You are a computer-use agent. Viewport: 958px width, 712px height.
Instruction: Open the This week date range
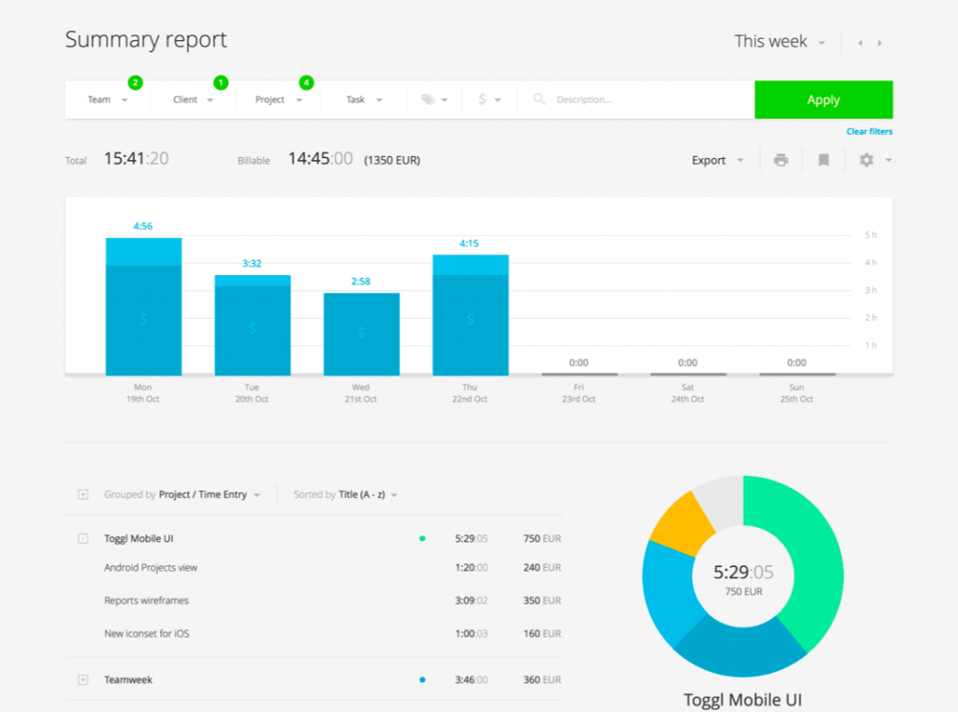coord(779,41)
